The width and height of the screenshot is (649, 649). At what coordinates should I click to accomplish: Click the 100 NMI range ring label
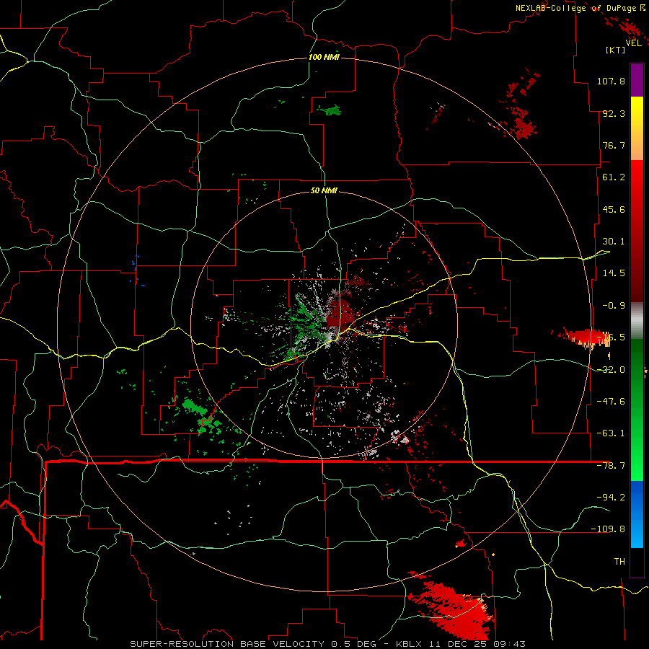click(x=324, y=57)
